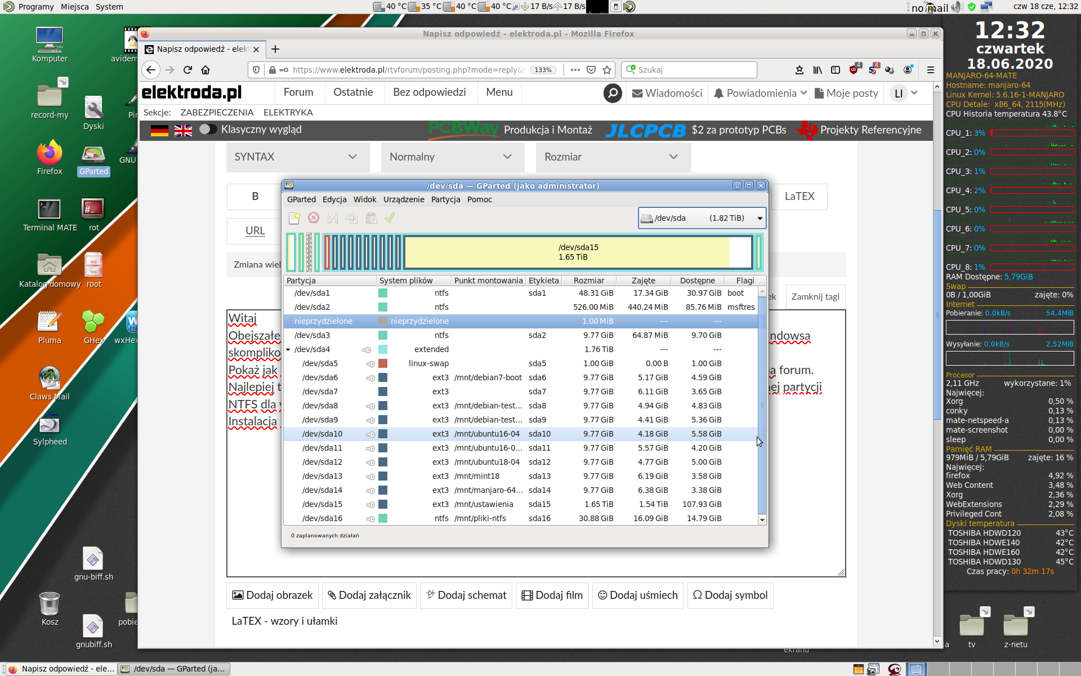Expand the SYNTAX dropdown

click(x=297, y=157)
